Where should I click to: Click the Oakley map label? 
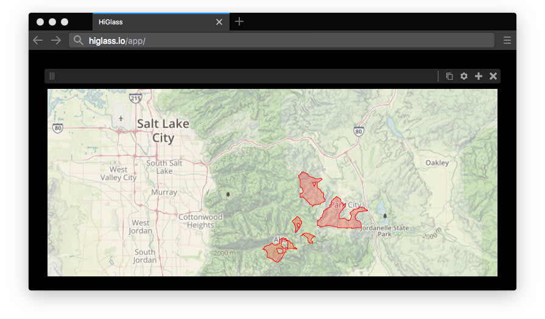(x=437, y=163)
